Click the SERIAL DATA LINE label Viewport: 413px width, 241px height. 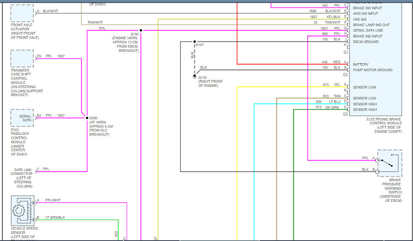click(368, 31)
